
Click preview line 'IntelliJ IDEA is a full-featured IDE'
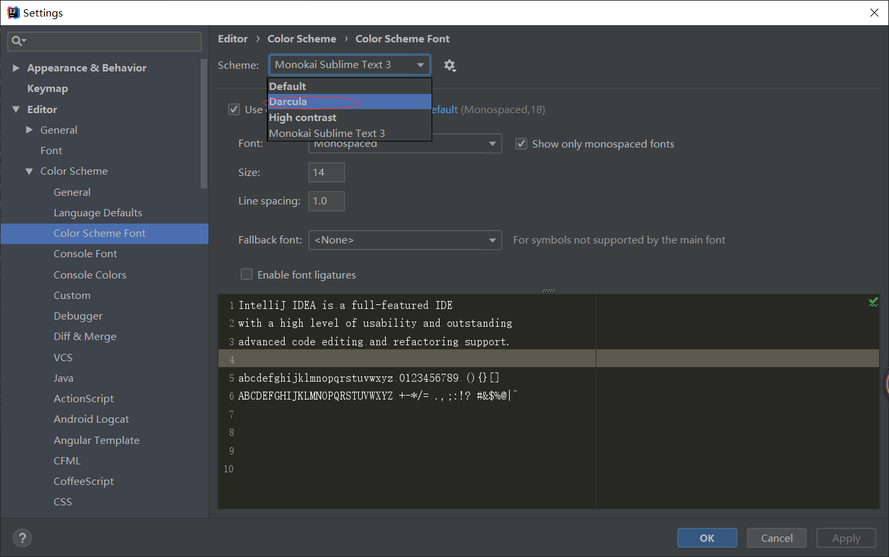346,306
